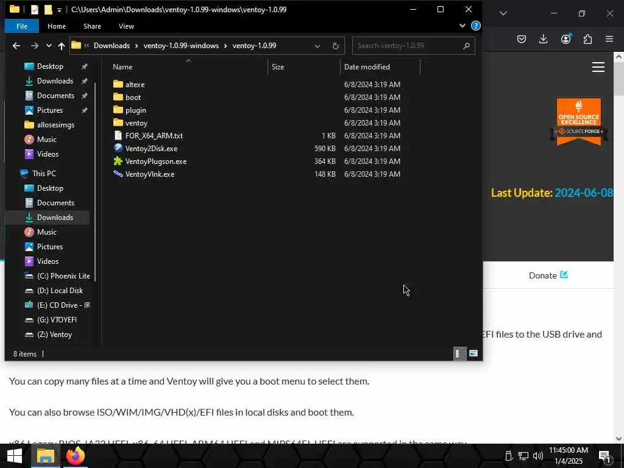Click New folder icon in title bar toolbar
The image size is (624, 468).
(x=48, y=10)
